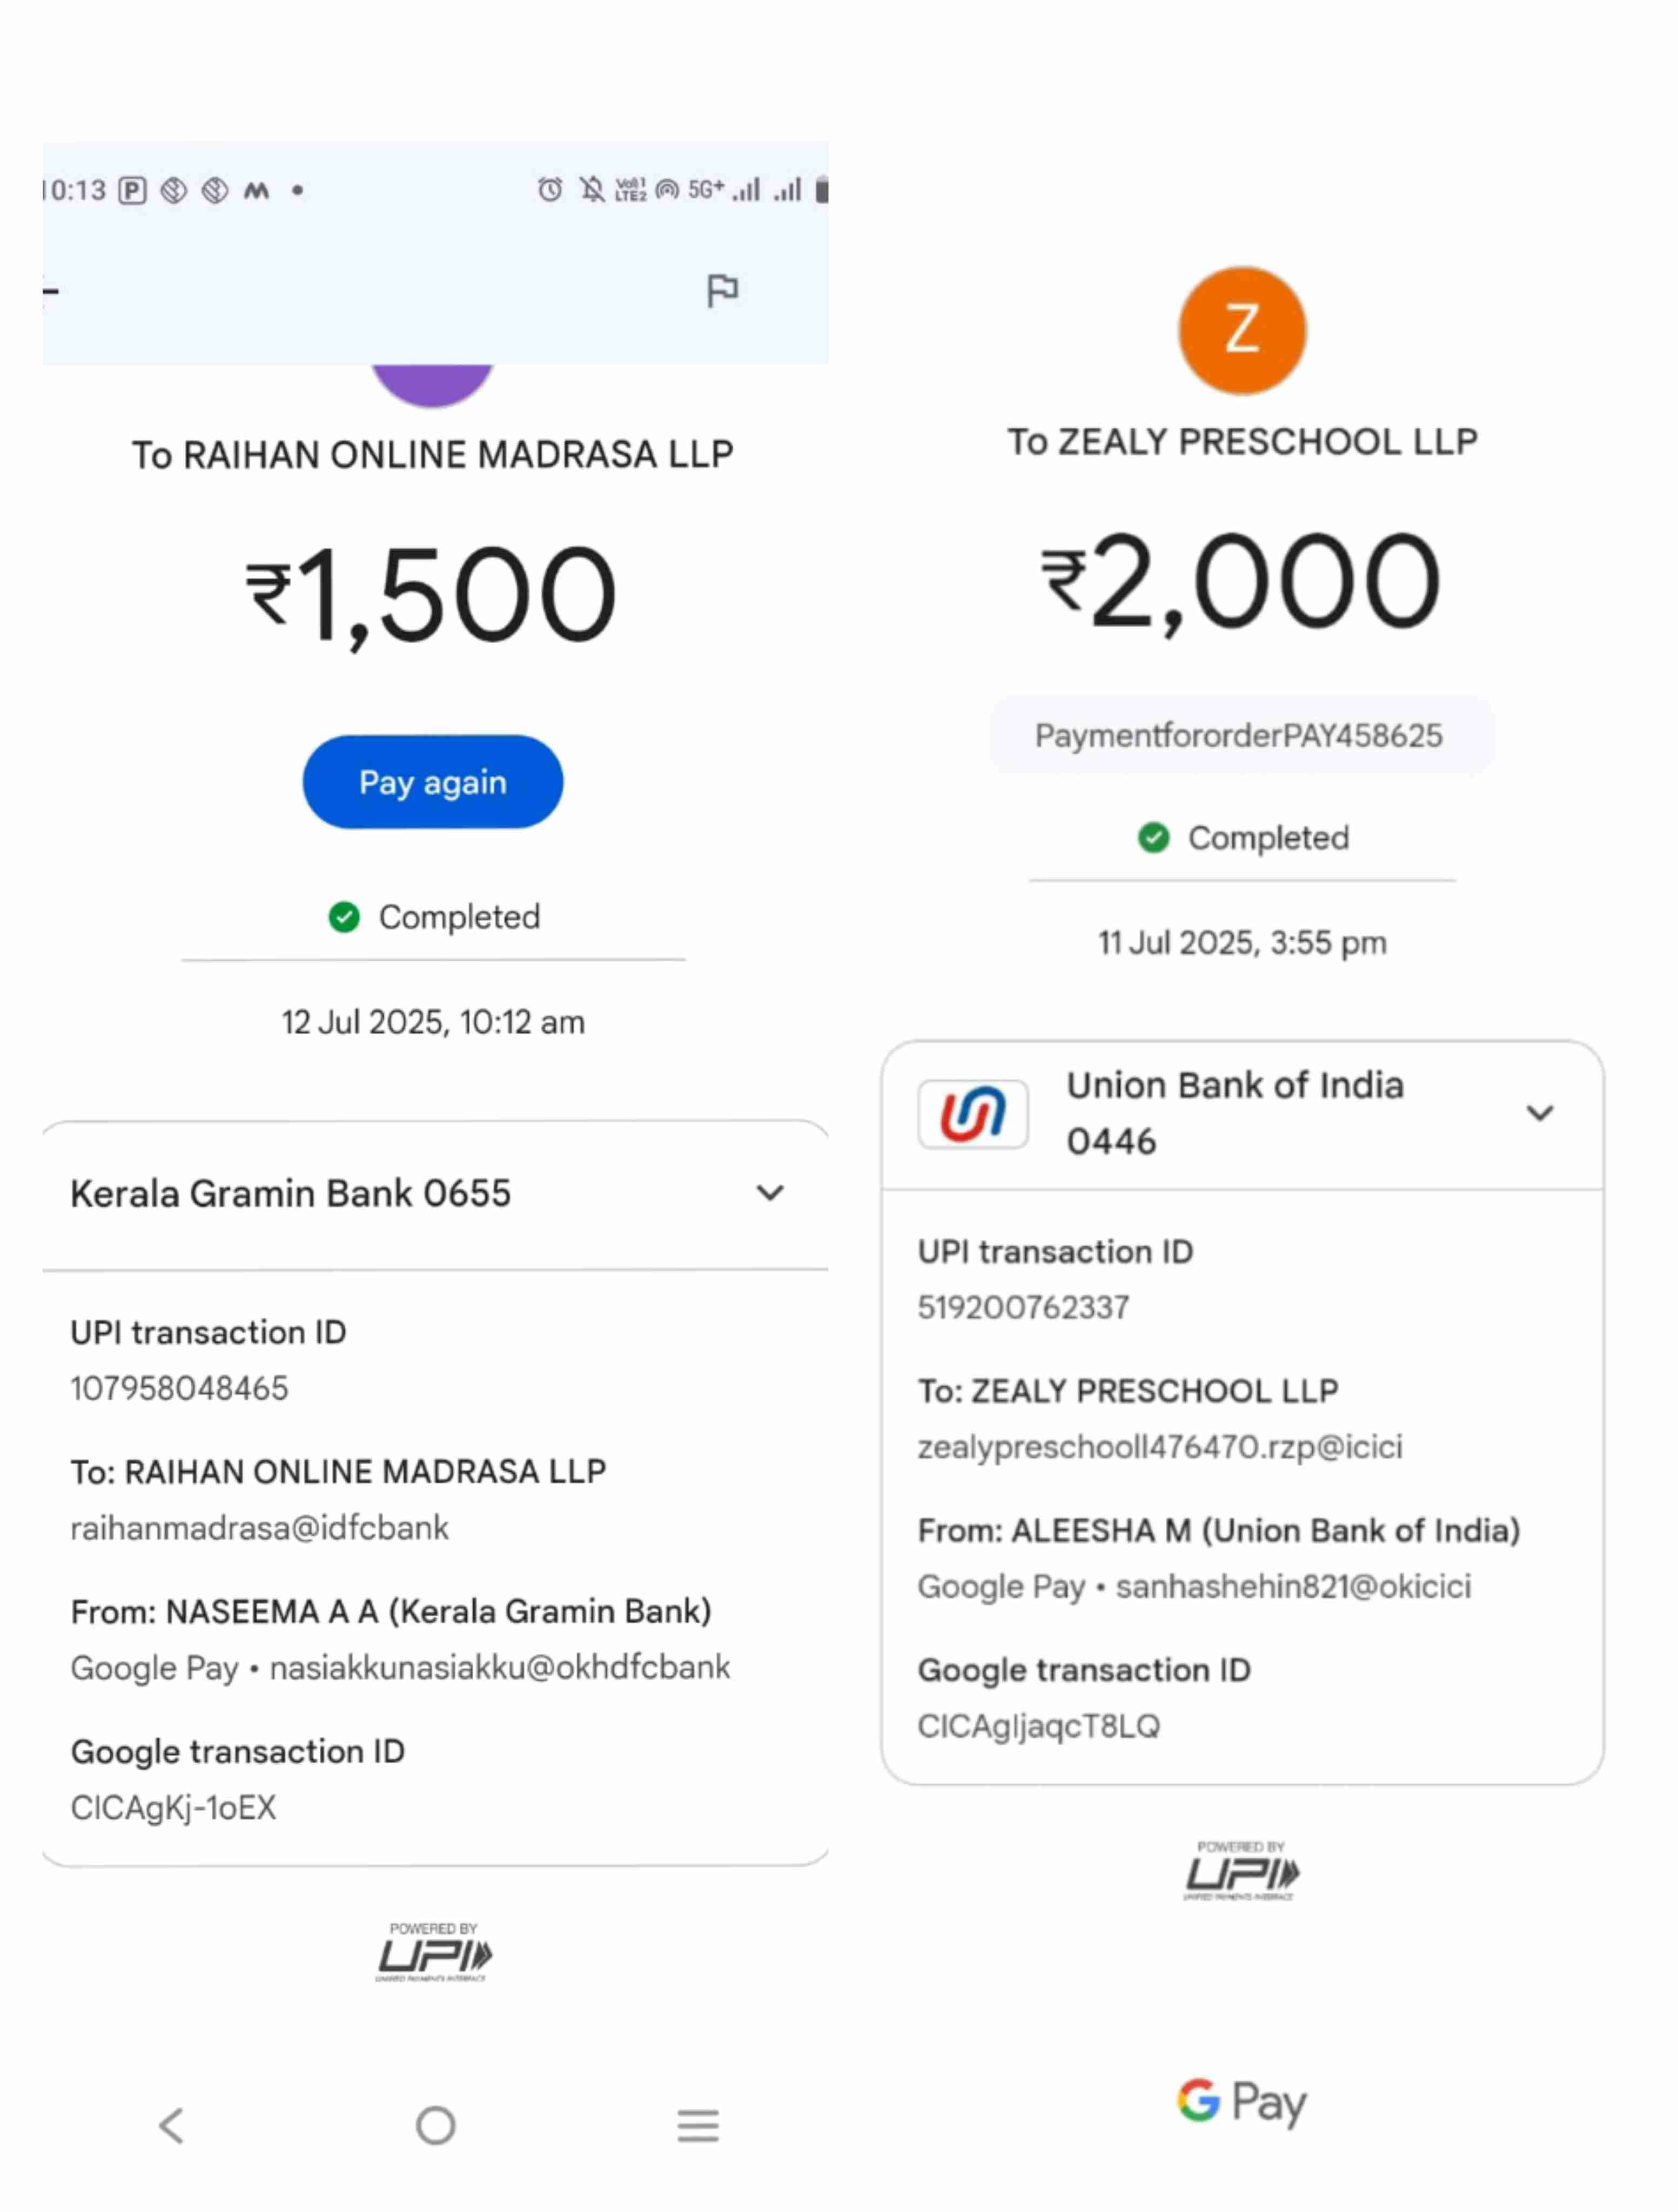Expand the Kerala Gramin Bank 0655 chevron
Screen dimensions: 1678x2212
coord(768,1192)
